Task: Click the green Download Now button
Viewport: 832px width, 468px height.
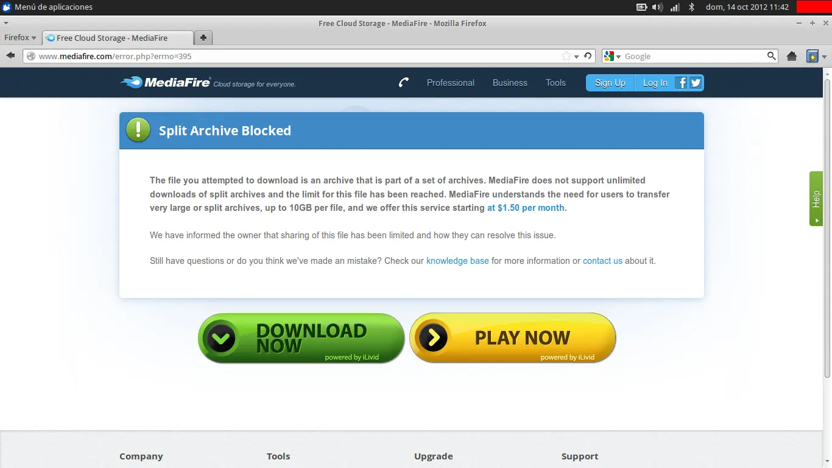Action: coord(301,338)
